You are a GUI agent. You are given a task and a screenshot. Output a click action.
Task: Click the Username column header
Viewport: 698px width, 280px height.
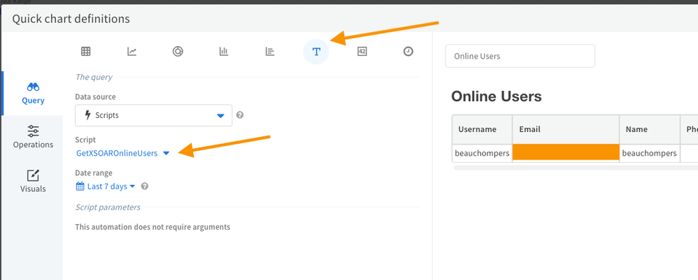point(482,129)
